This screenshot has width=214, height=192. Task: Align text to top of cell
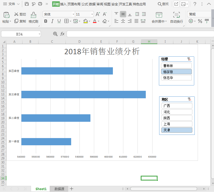pyautogui.click(x=116, y=14)
